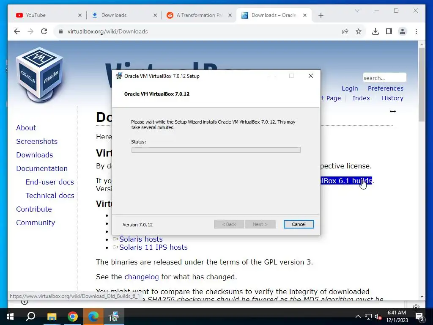Click the Chrome taskbar icon
433x325 pixels.
[x=73, y=317]
